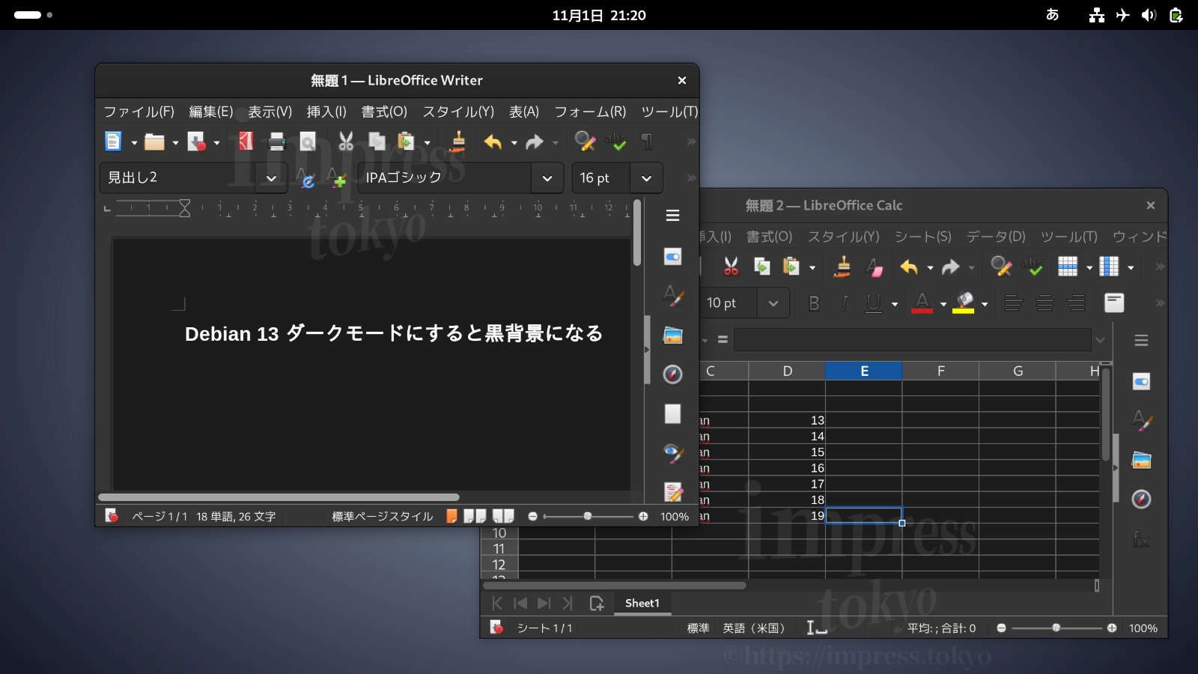Open Writer sidebar Properties deck
This screenshot has height=674, width=1198.
click(x=673, y=257)
